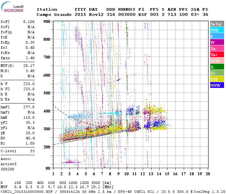
Task: Click the yF2 value 39.3
Action: pyautogui.click(x=30, y=123)
